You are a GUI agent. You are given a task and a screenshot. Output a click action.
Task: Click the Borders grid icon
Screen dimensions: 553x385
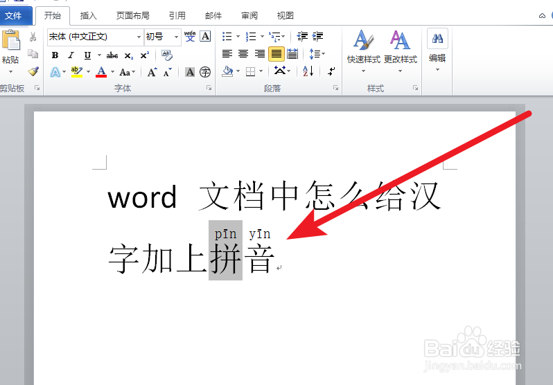[250, 71]
